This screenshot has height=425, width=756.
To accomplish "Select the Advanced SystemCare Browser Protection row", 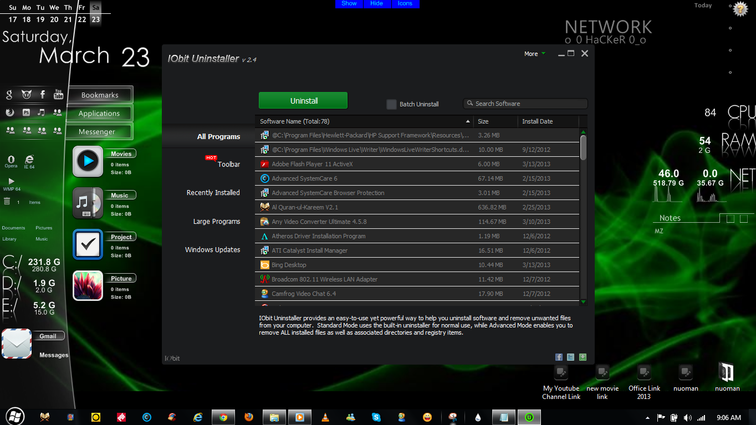I will click(417, 193).
